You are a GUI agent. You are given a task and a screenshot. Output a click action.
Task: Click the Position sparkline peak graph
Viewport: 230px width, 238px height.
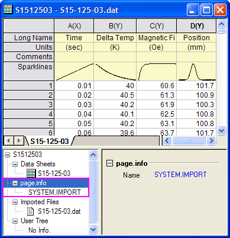coord(196,72)
